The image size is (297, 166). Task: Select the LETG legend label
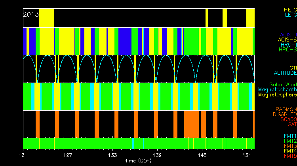coord(290,15)
